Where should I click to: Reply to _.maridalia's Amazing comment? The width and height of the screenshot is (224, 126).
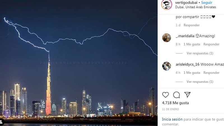(211, 44)
